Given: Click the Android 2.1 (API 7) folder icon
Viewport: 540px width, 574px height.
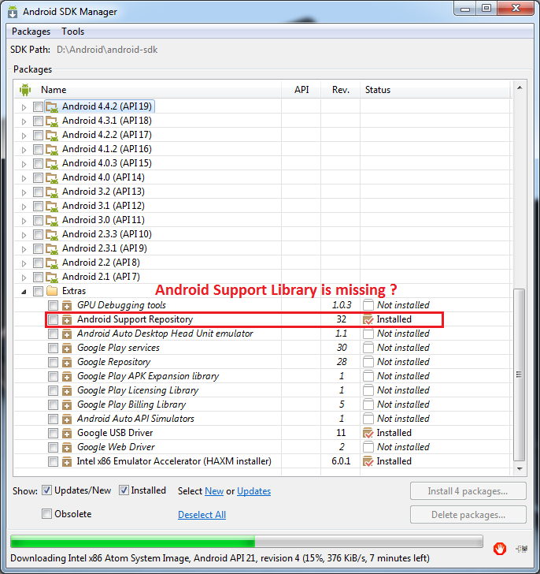Looking at the screenshot, I should click(x=51, y=277).
